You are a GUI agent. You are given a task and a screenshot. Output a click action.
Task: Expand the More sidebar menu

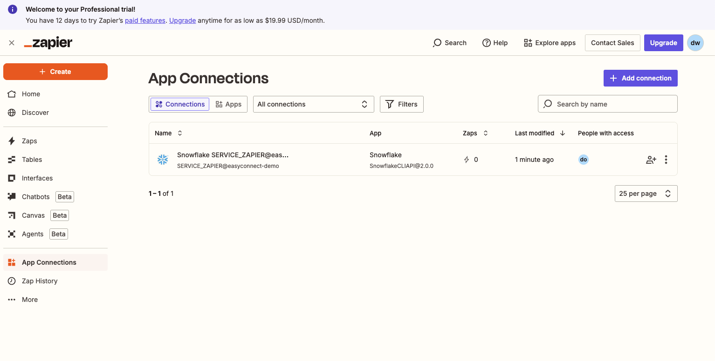click(55, 300)
